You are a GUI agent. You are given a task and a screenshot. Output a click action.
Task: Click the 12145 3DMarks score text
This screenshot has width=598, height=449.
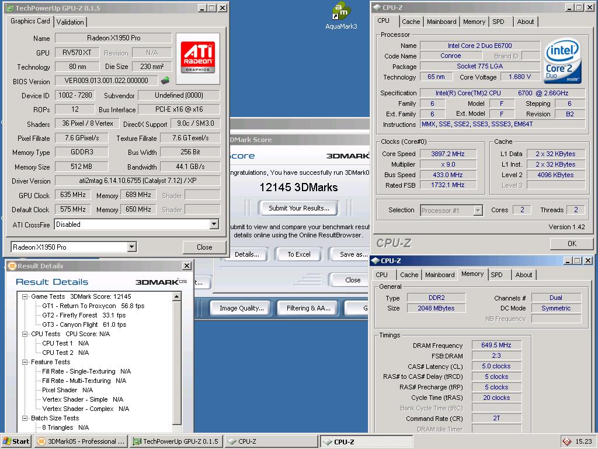point(298,187)
